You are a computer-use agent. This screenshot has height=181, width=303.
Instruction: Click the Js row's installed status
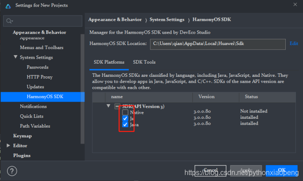[x=249, y=117]
